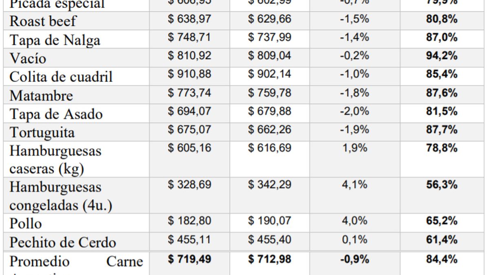Click the $ 910,88 price cell
489x275 pixels.
tap(189, 75)
